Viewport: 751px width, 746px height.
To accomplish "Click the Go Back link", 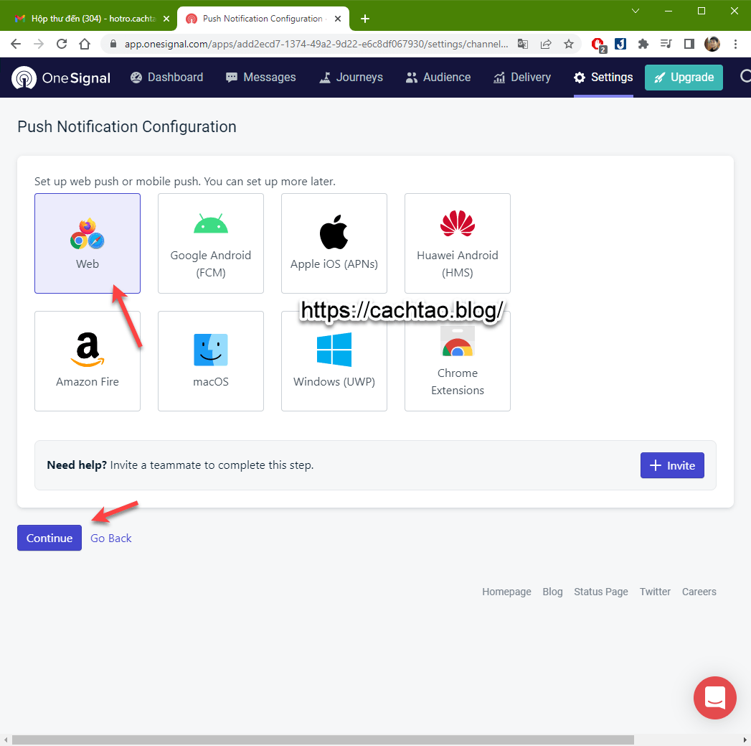I will (110, 538).
